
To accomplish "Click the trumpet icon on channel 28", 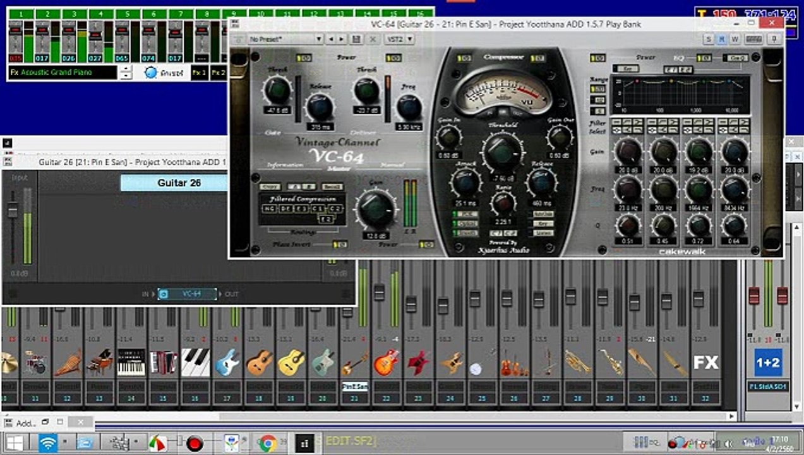I will point(577,363).
